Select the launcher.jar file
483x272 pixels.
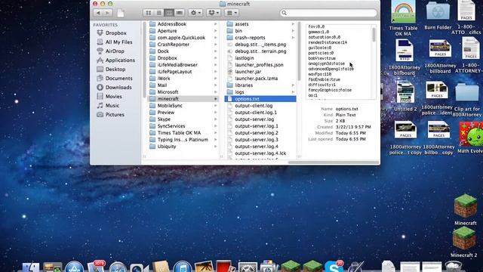click(x=260, y=72)
